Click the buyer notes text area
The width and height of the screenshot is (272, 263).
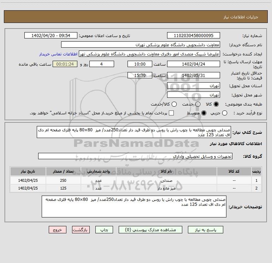pos(134,206)
